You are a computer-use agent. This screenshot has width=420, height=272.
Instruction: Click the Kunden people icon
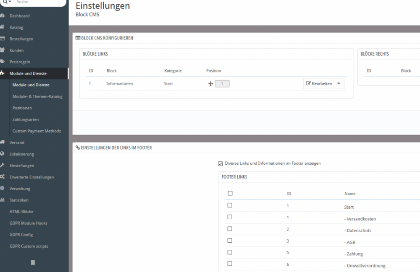pyautogui.click(x=2, y=50)
